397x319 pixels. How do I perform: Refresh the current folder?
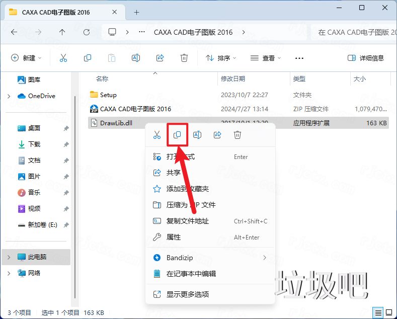tap(87, 32)
